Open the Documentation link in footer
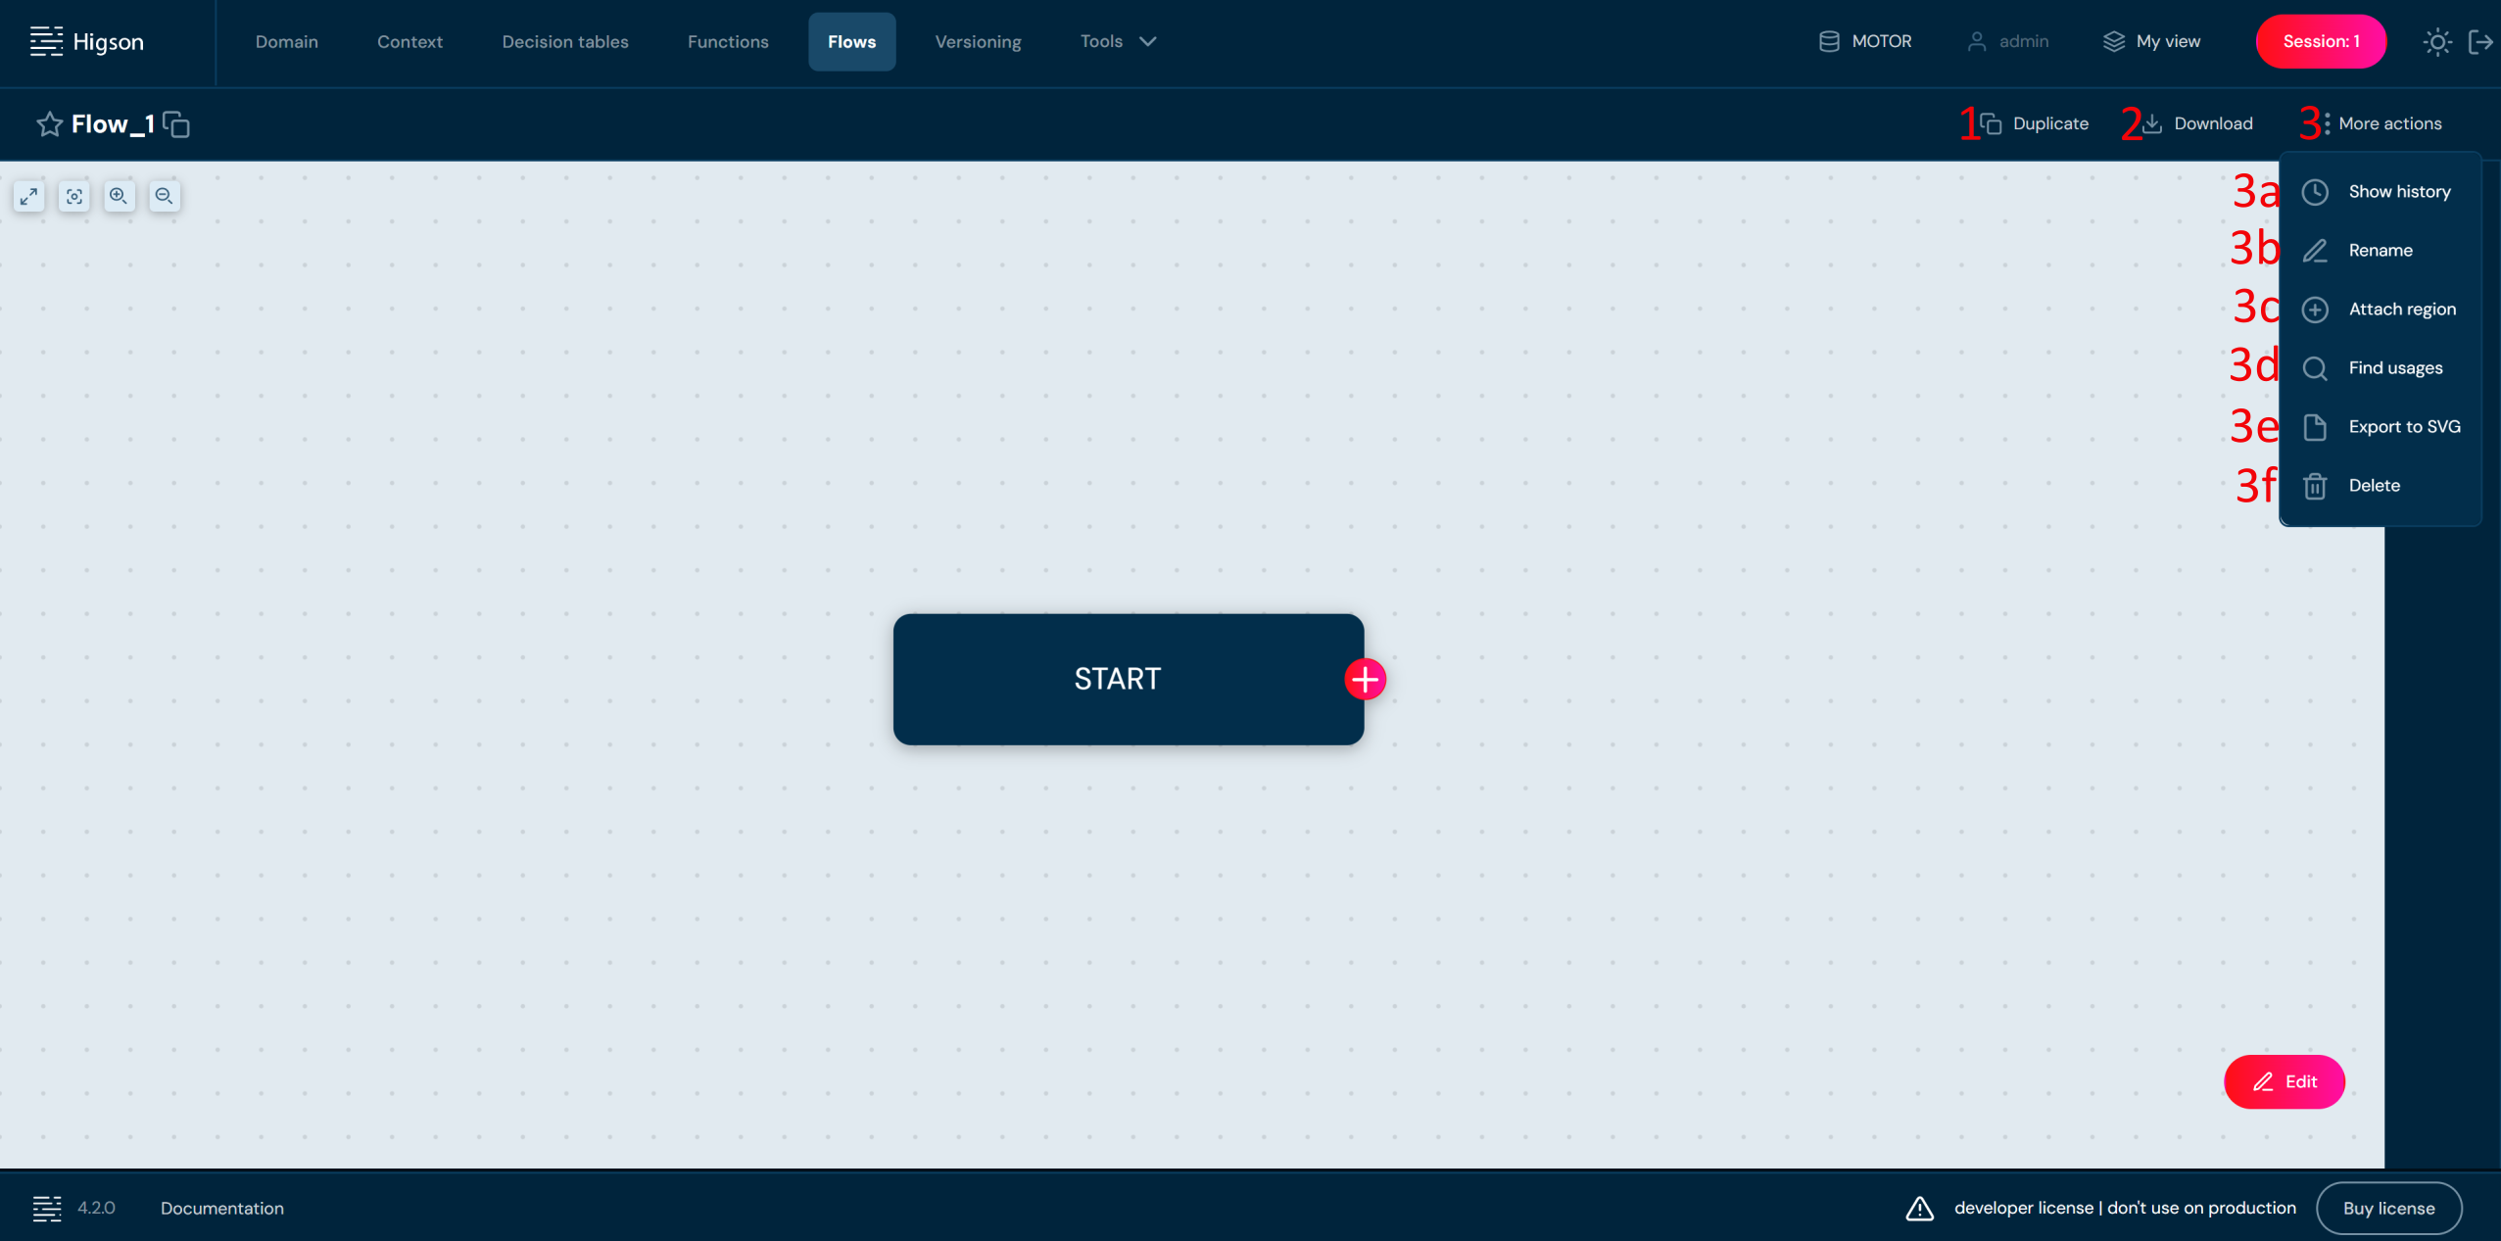This screenshot has width=2501, height=1241. point(222,1208)
